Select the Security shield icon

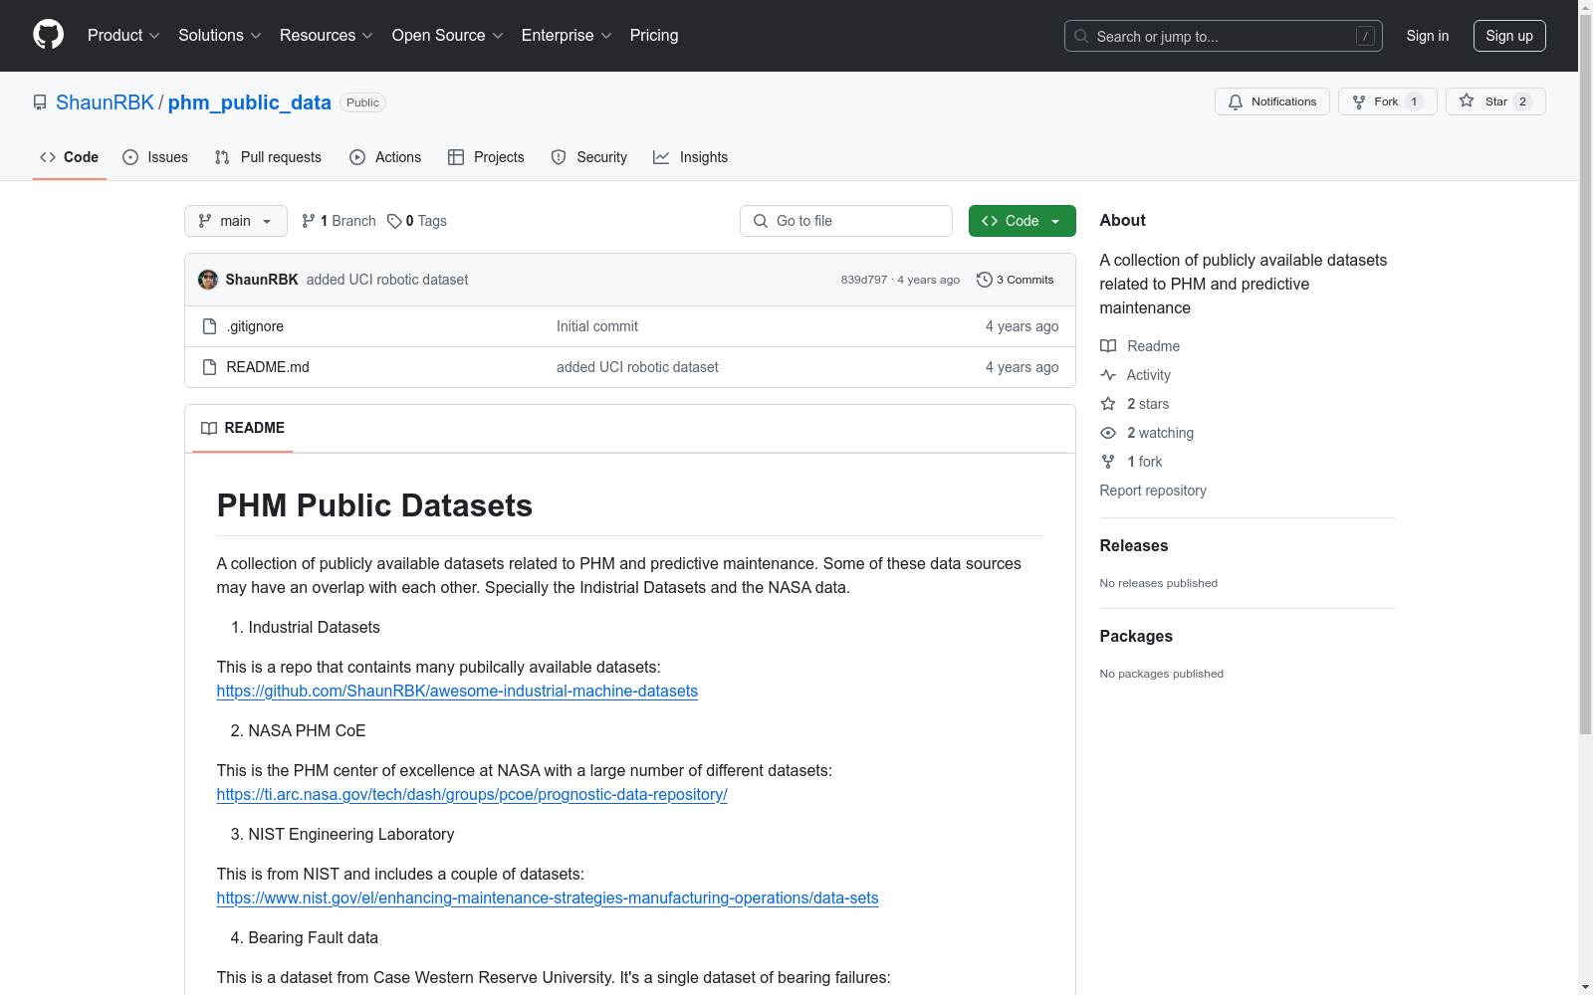click(x=558, y=157)
